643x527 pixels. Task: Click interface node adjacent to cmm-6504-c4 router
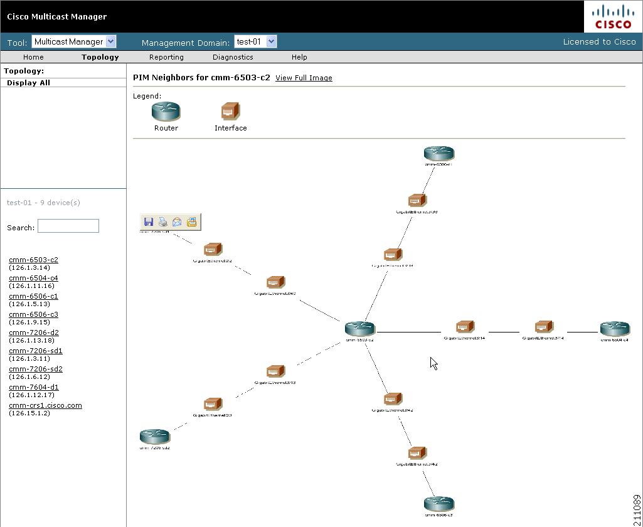544,327
